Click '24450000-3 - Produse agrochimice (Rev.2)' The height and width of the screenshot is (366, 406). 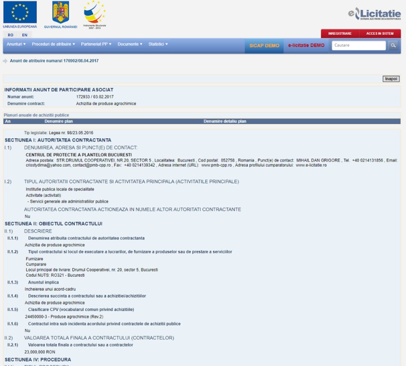click(64, 316)
